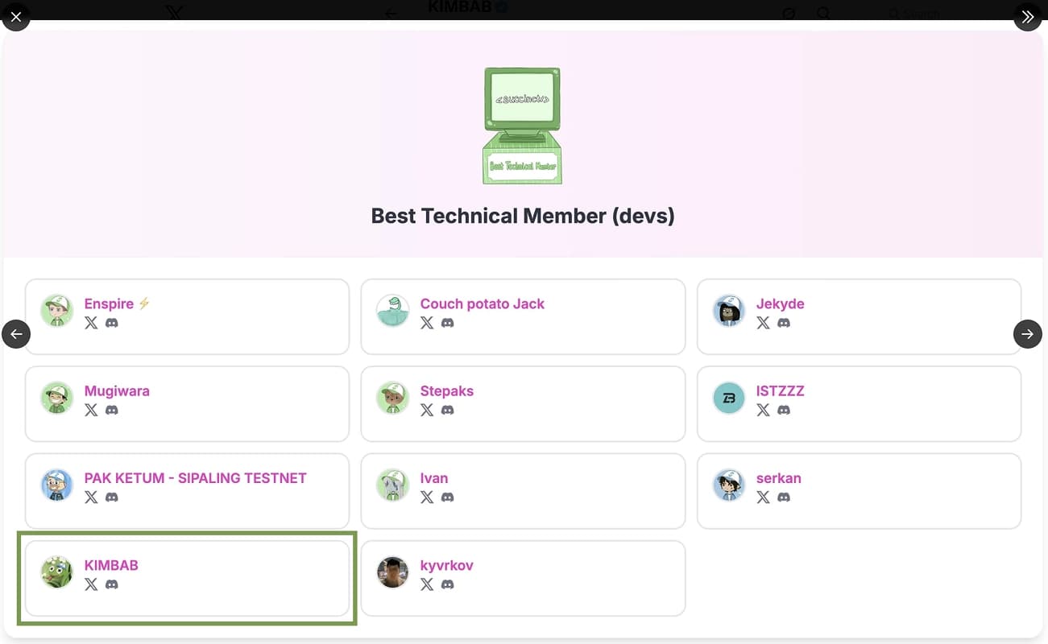Click the X icon under Stepaks
1048x644 pixels.
(427, 410)
